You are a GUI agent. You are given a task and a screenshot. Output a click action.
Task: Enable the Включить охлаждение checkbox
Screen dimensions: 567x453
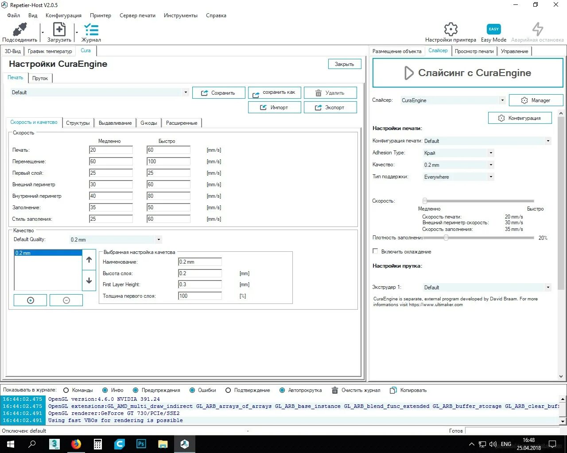(375, 251)
